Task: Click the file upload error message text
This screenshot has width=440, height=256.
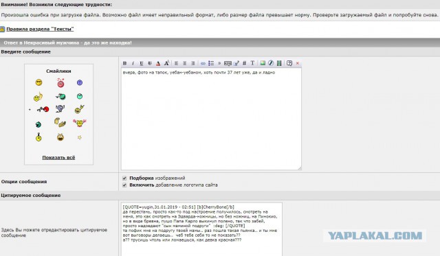Action: (x=219, y=15)
